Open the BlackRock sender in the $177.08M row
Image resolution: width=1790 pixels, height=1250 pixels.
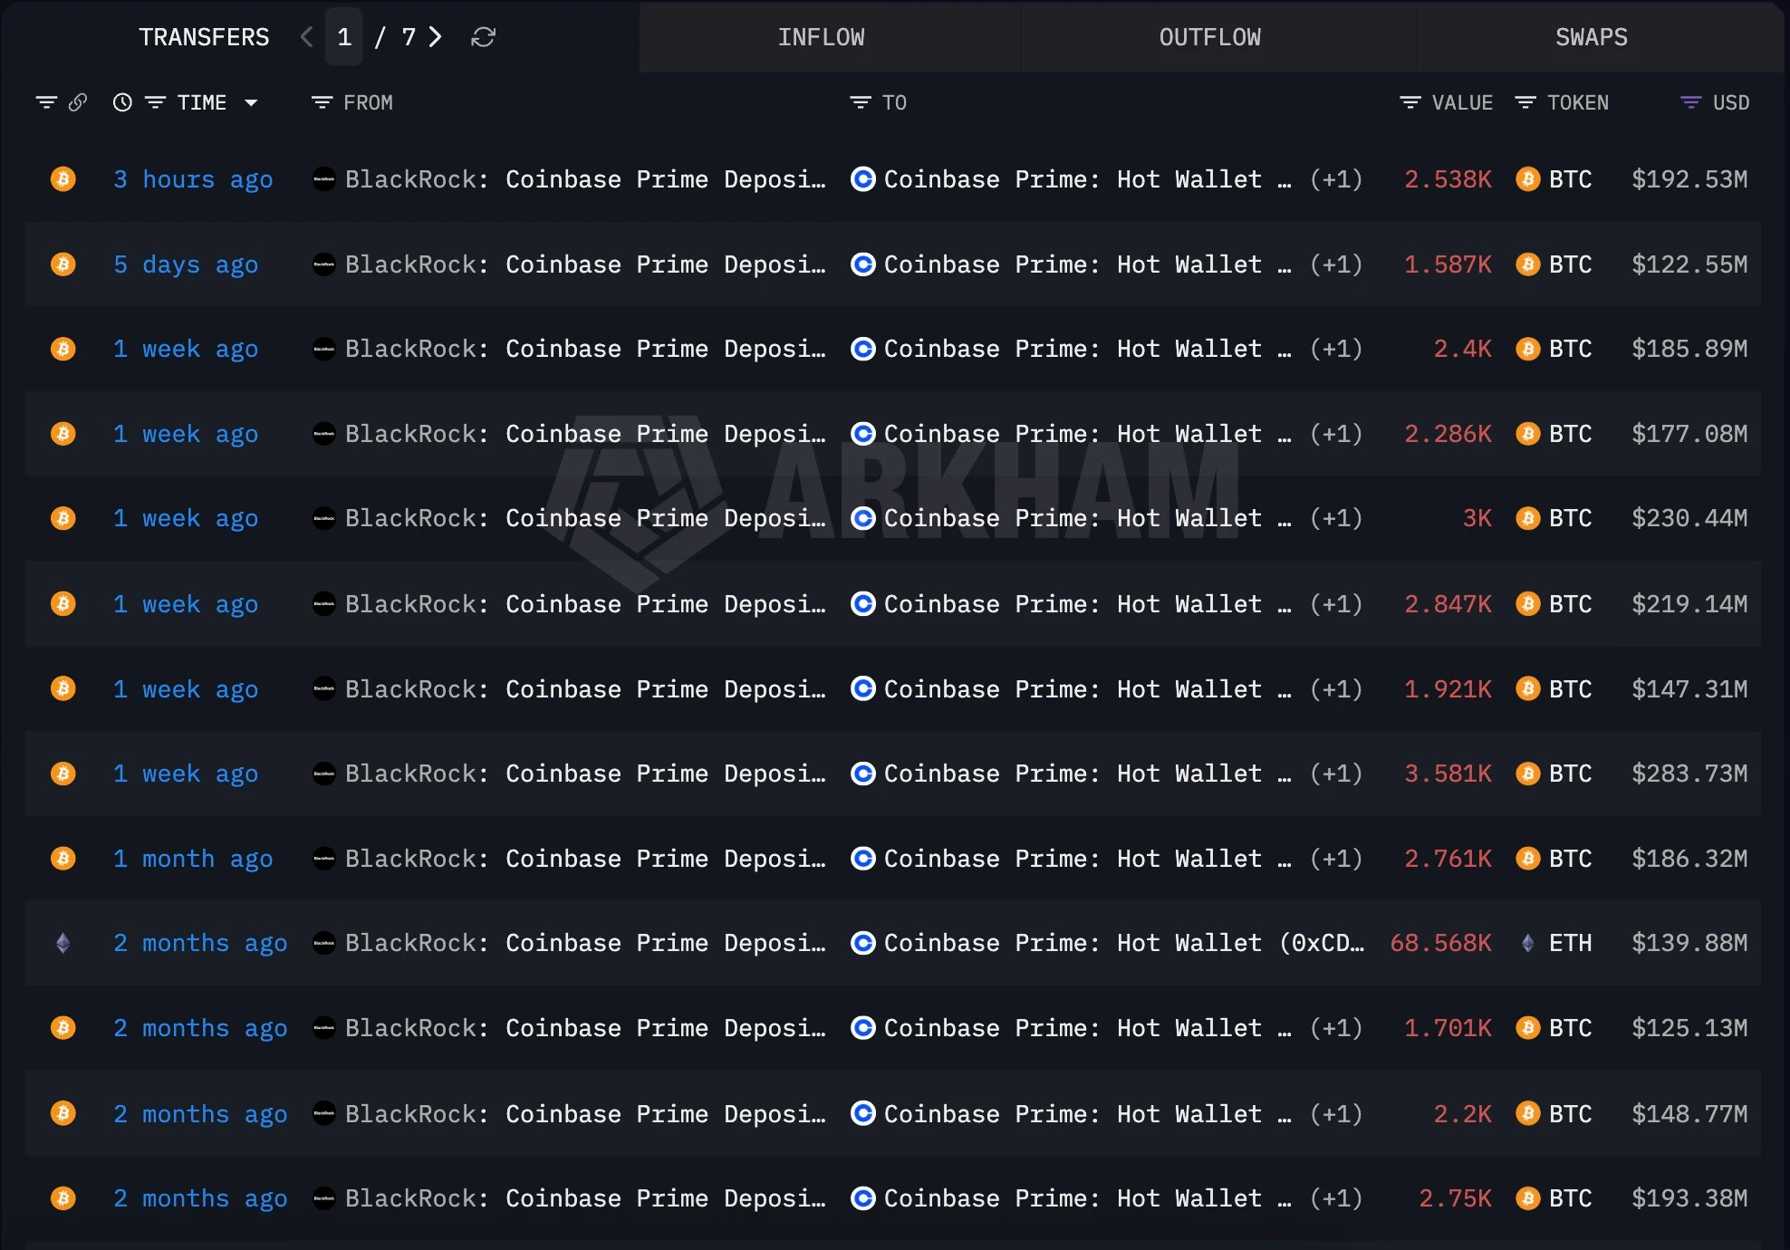(x=585, y=434)
